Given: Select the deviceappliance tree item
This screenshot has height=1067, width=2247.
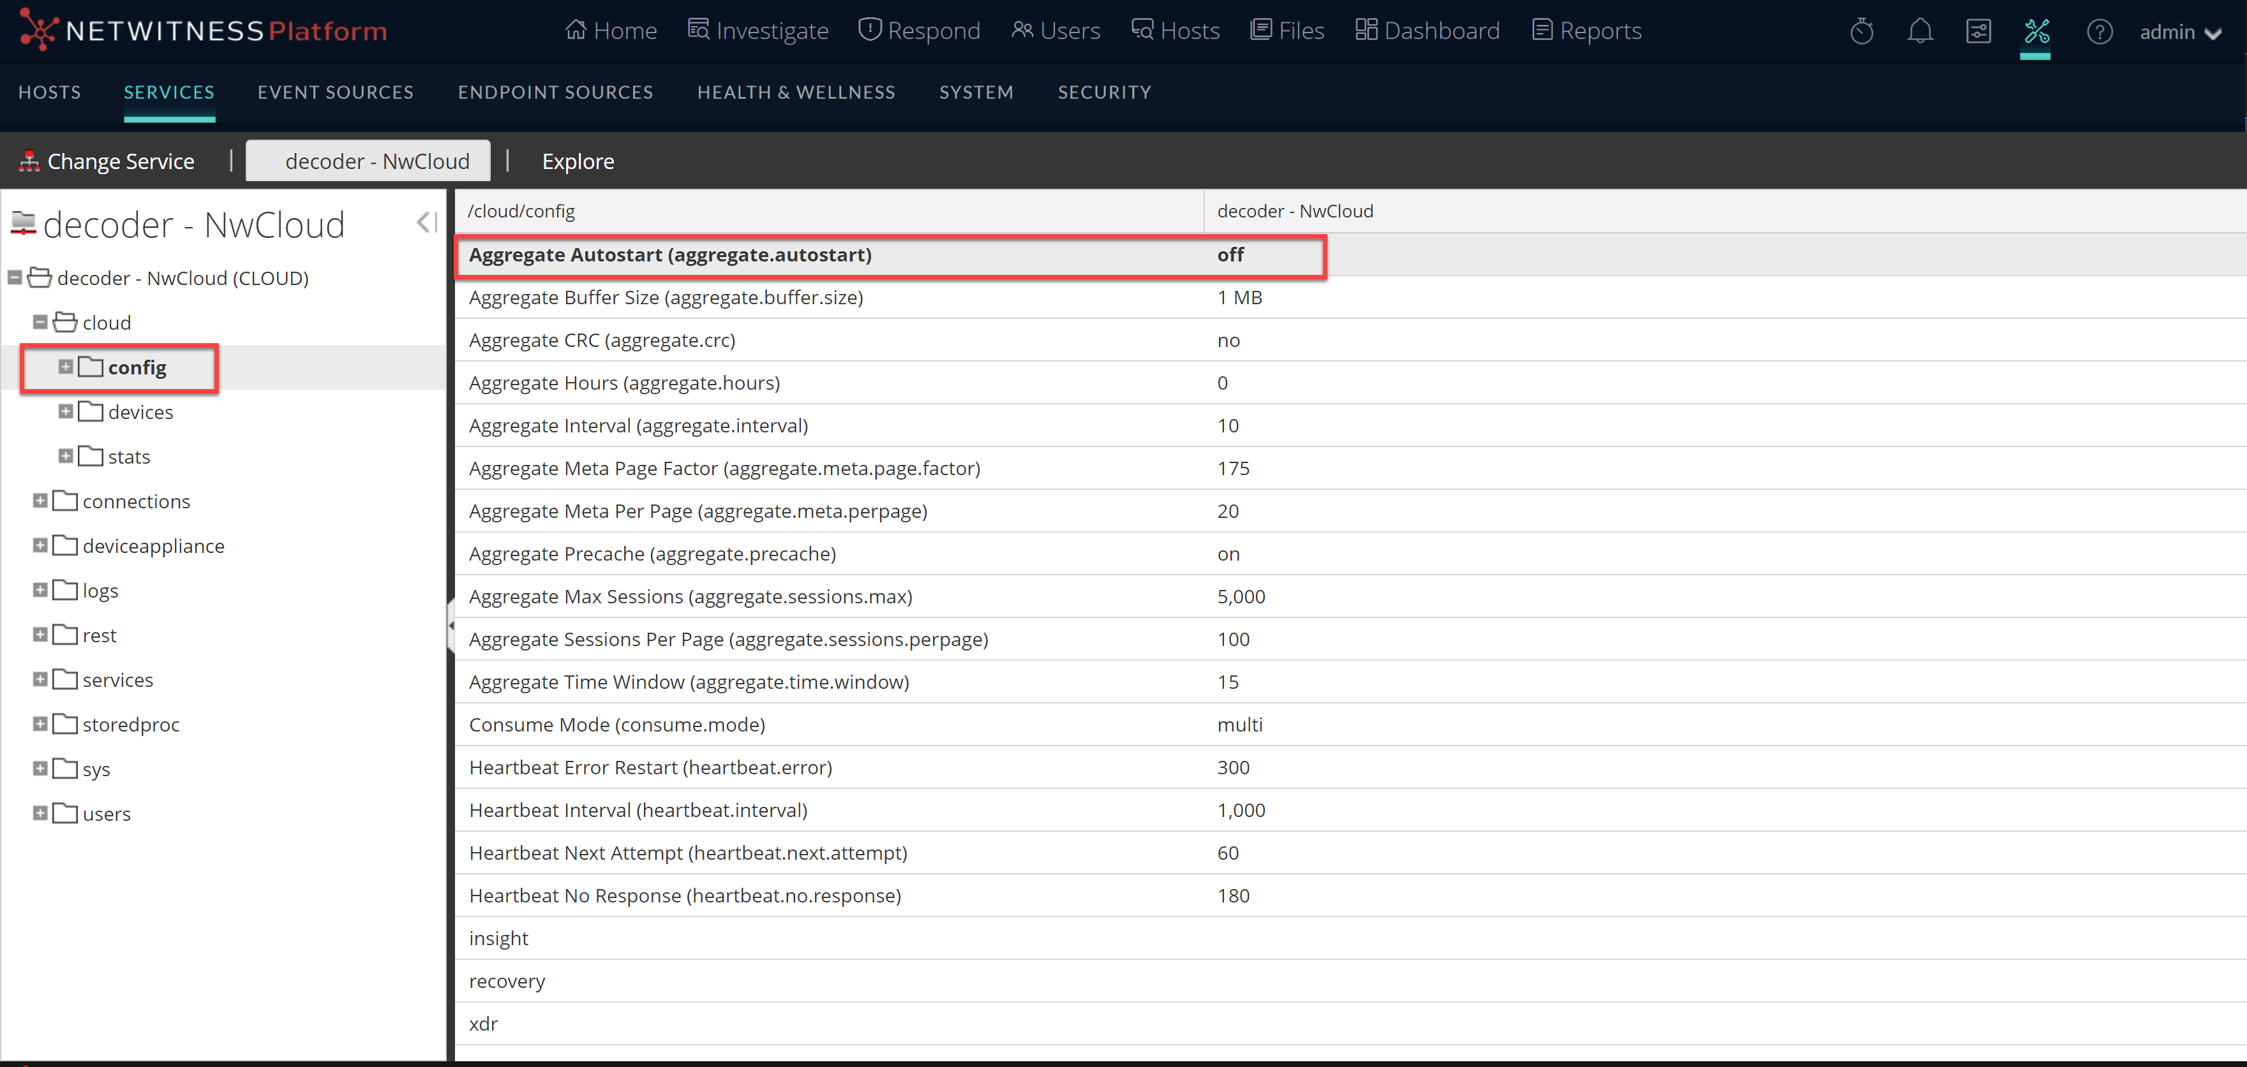Looking at the screenshot, I should (x=154, y=546).
